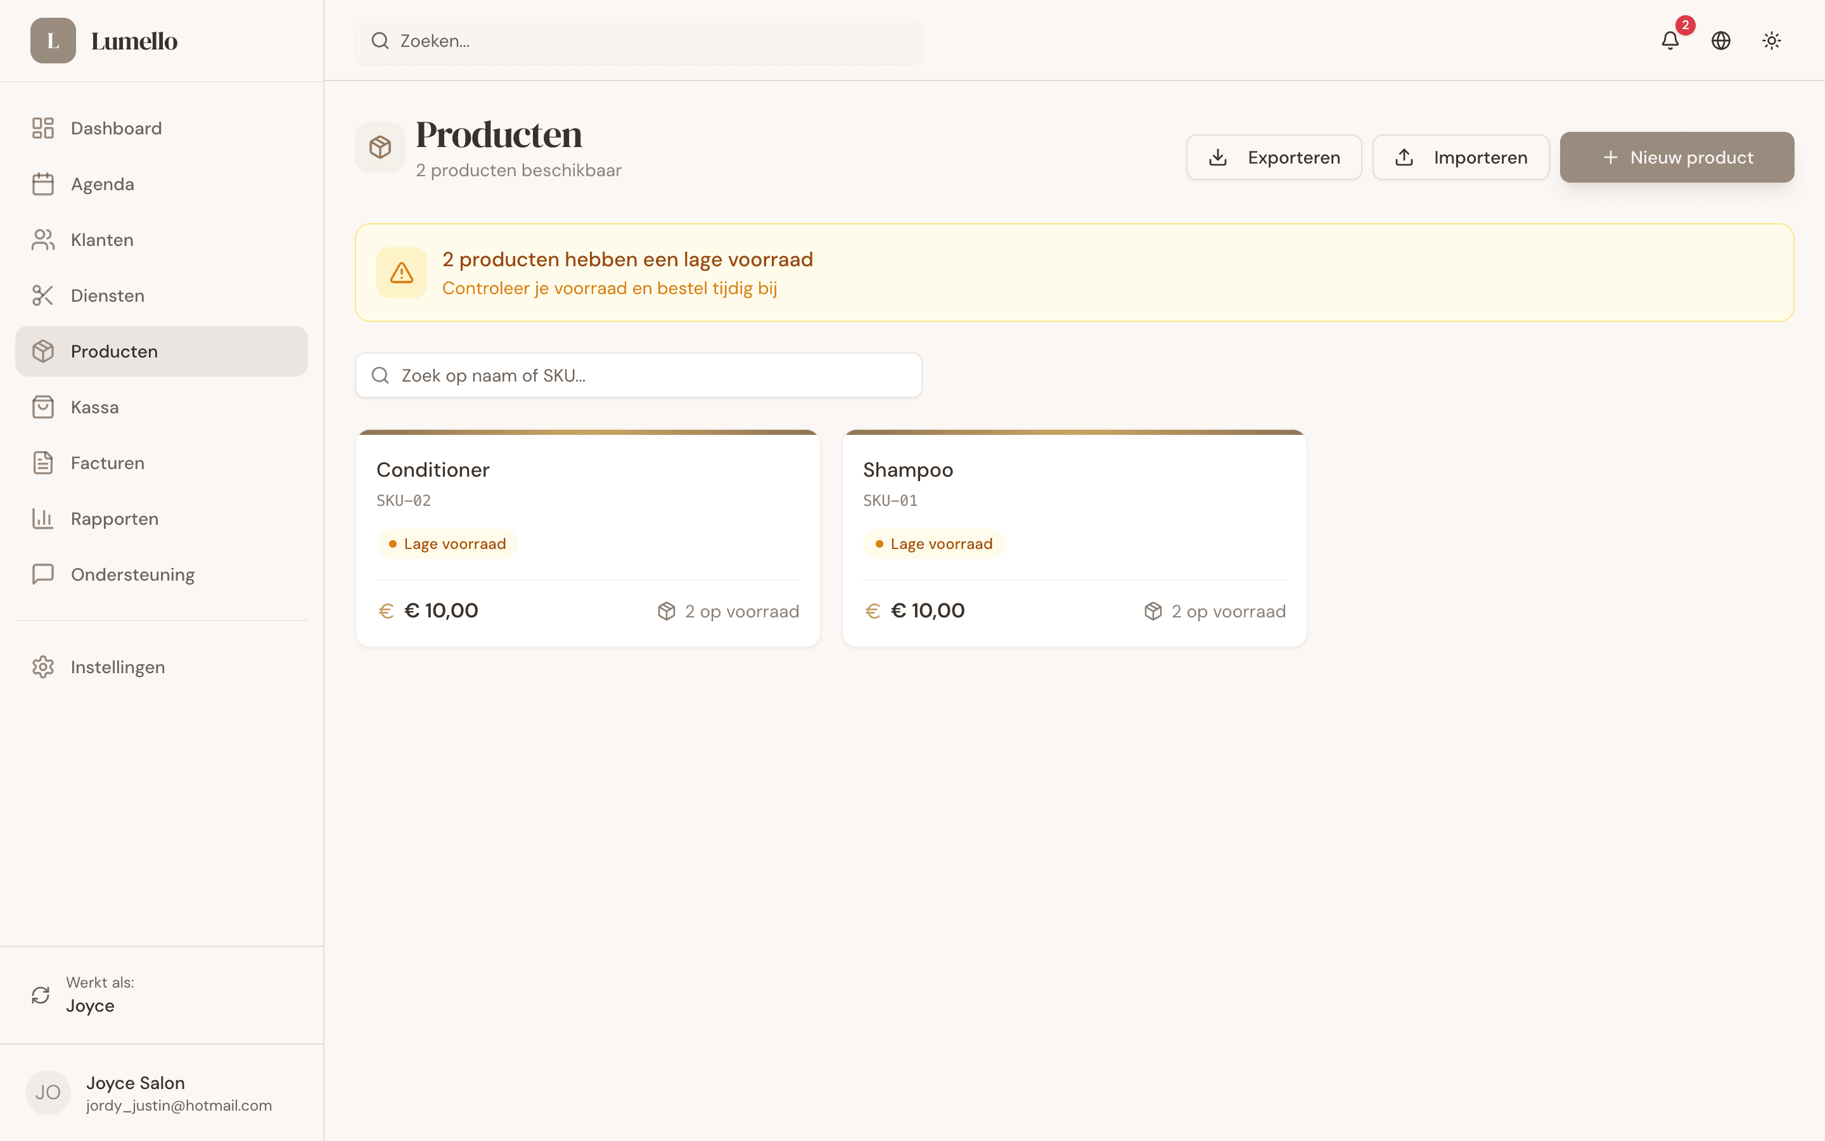Open Rapporten via the chart icon
The height and width of the screenshot is (1141, 1825).
click(x=42, y=519)
